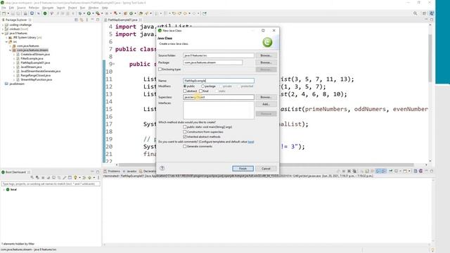Collapse the com.java.features.stream package
This screenshot has width=450, height=253.
tap(11, 50)
